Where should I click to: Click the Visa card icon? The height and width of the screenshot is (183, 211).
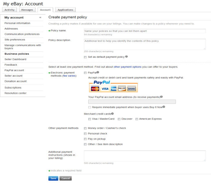105,89
